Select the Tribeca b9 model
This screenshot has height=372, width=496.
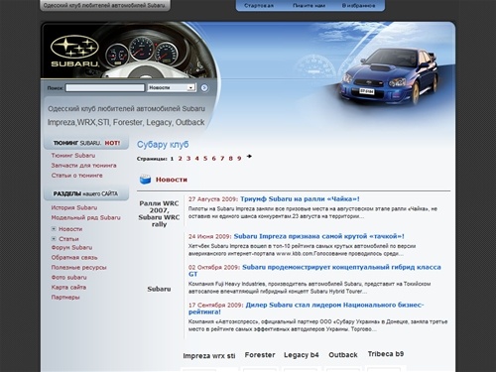pos(386,354)
